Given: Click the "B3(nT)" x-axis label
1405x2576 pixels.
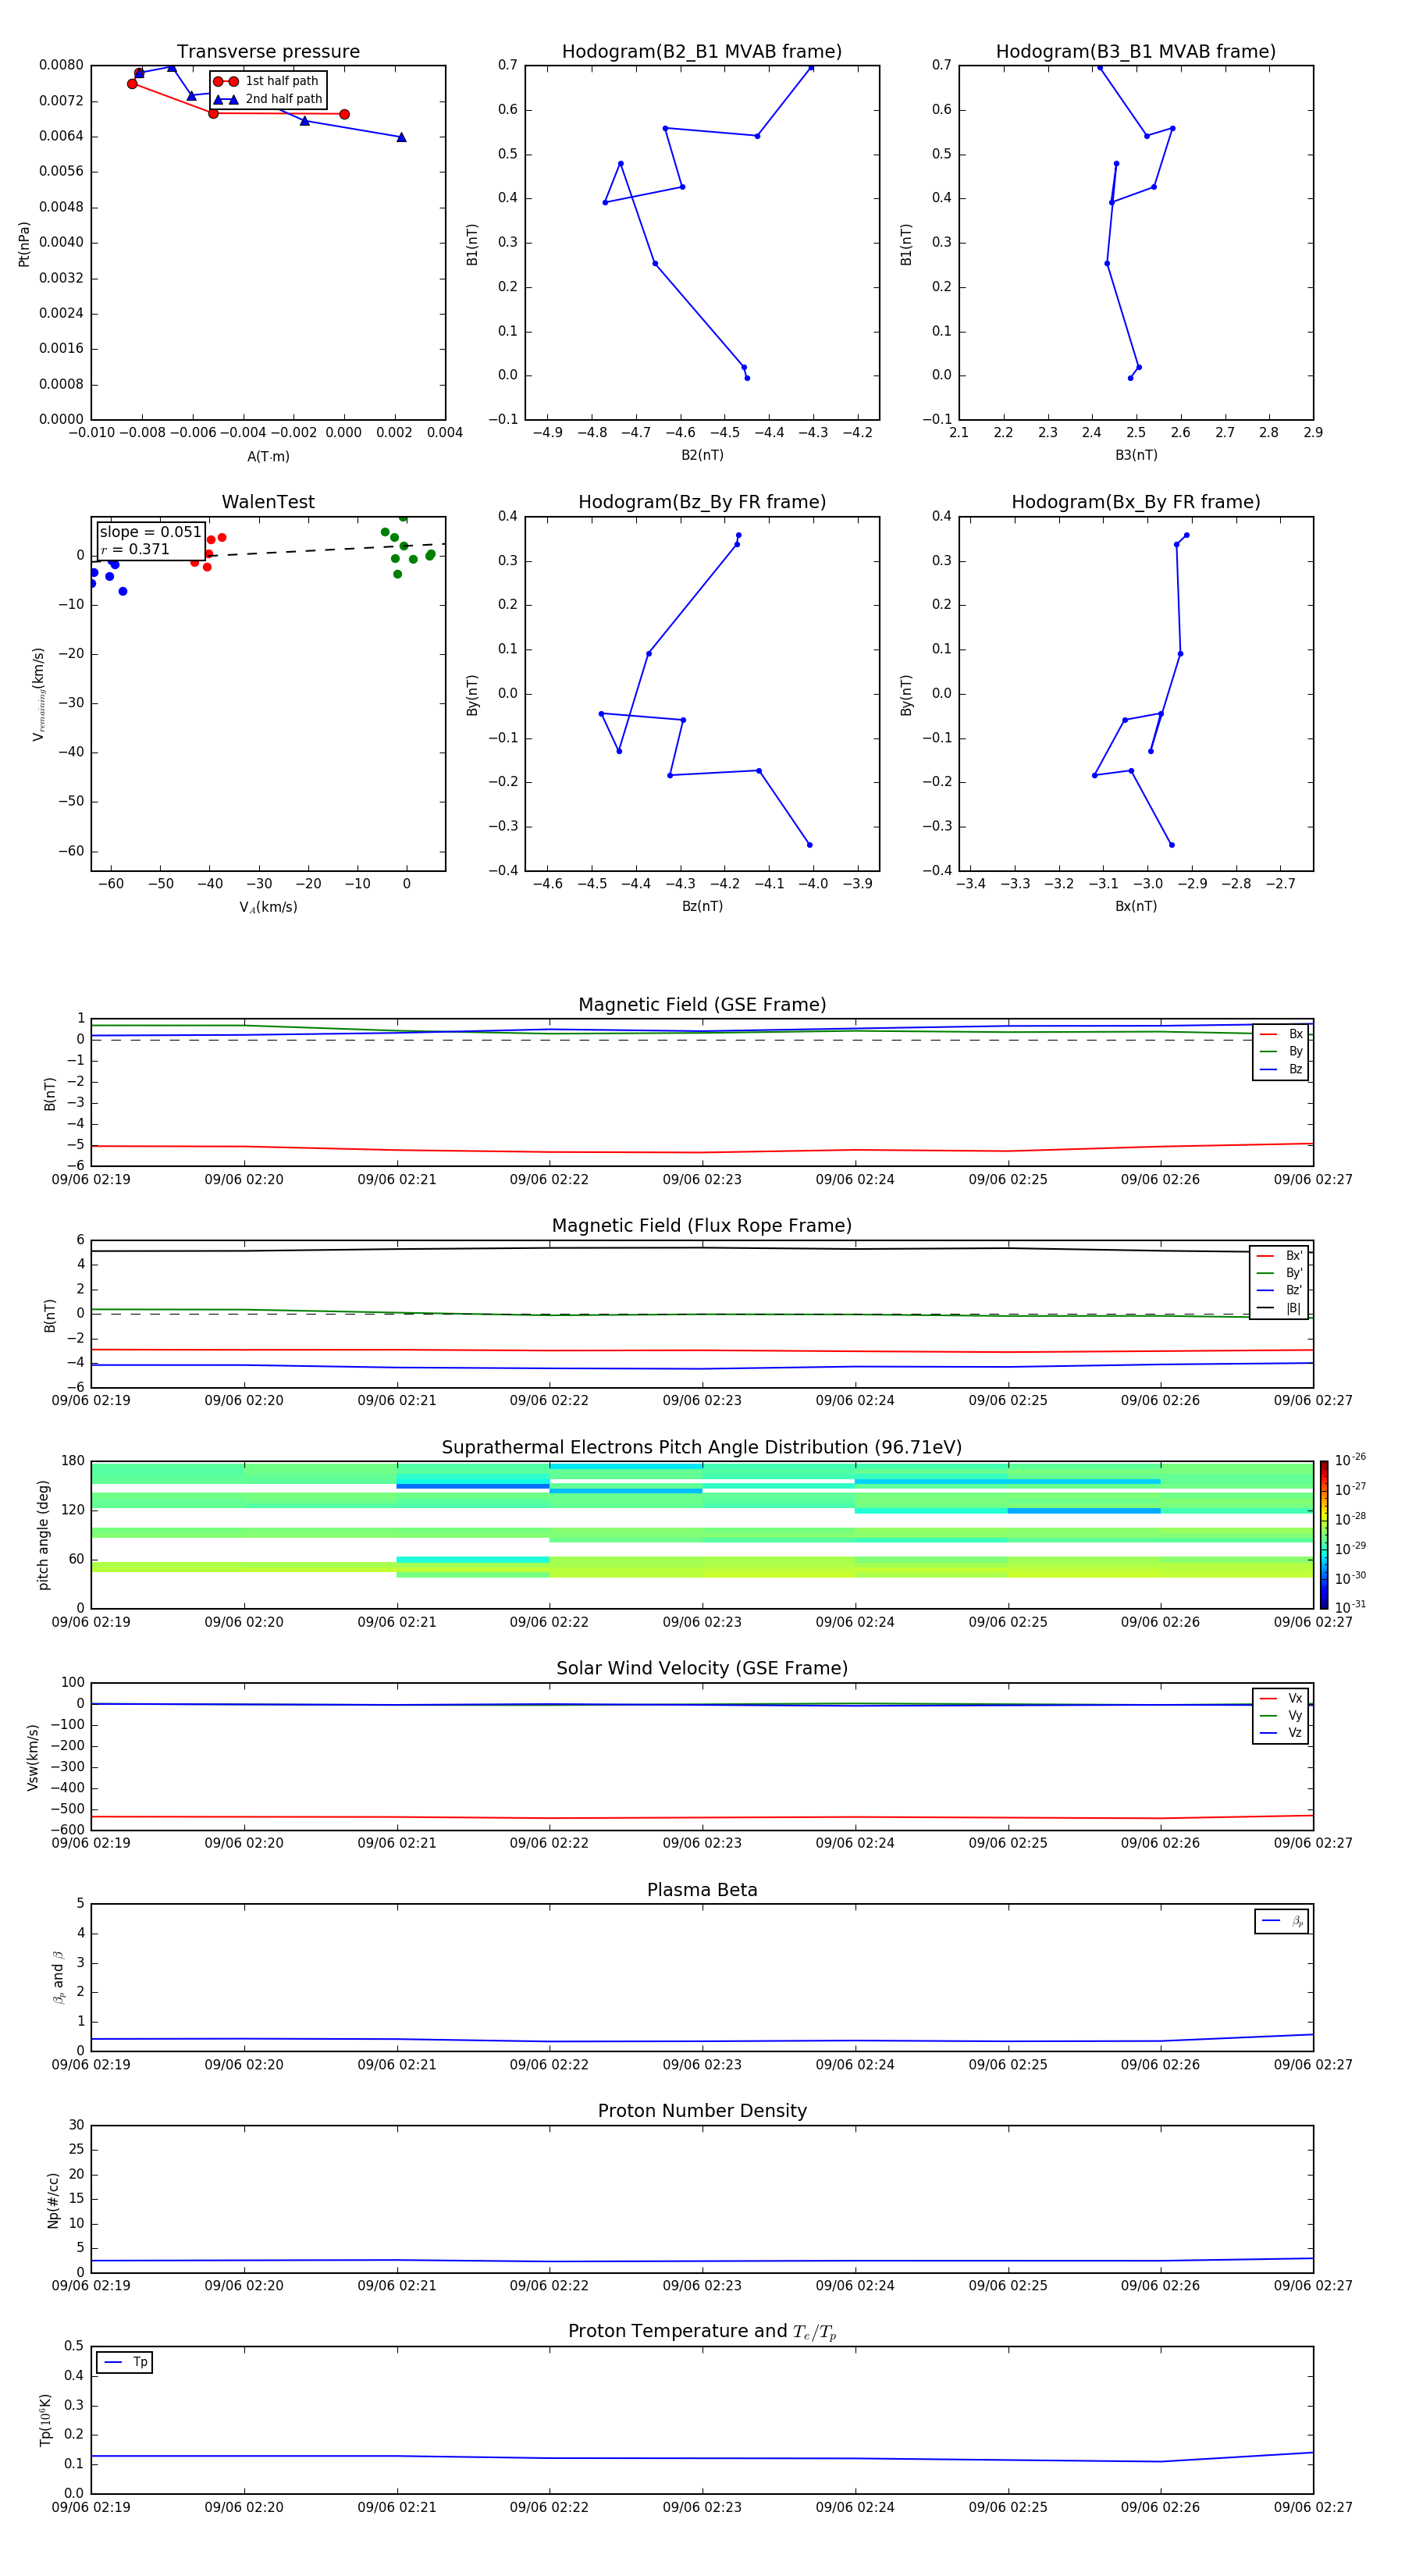Looking at the screenshot, I should [1136, 456].
